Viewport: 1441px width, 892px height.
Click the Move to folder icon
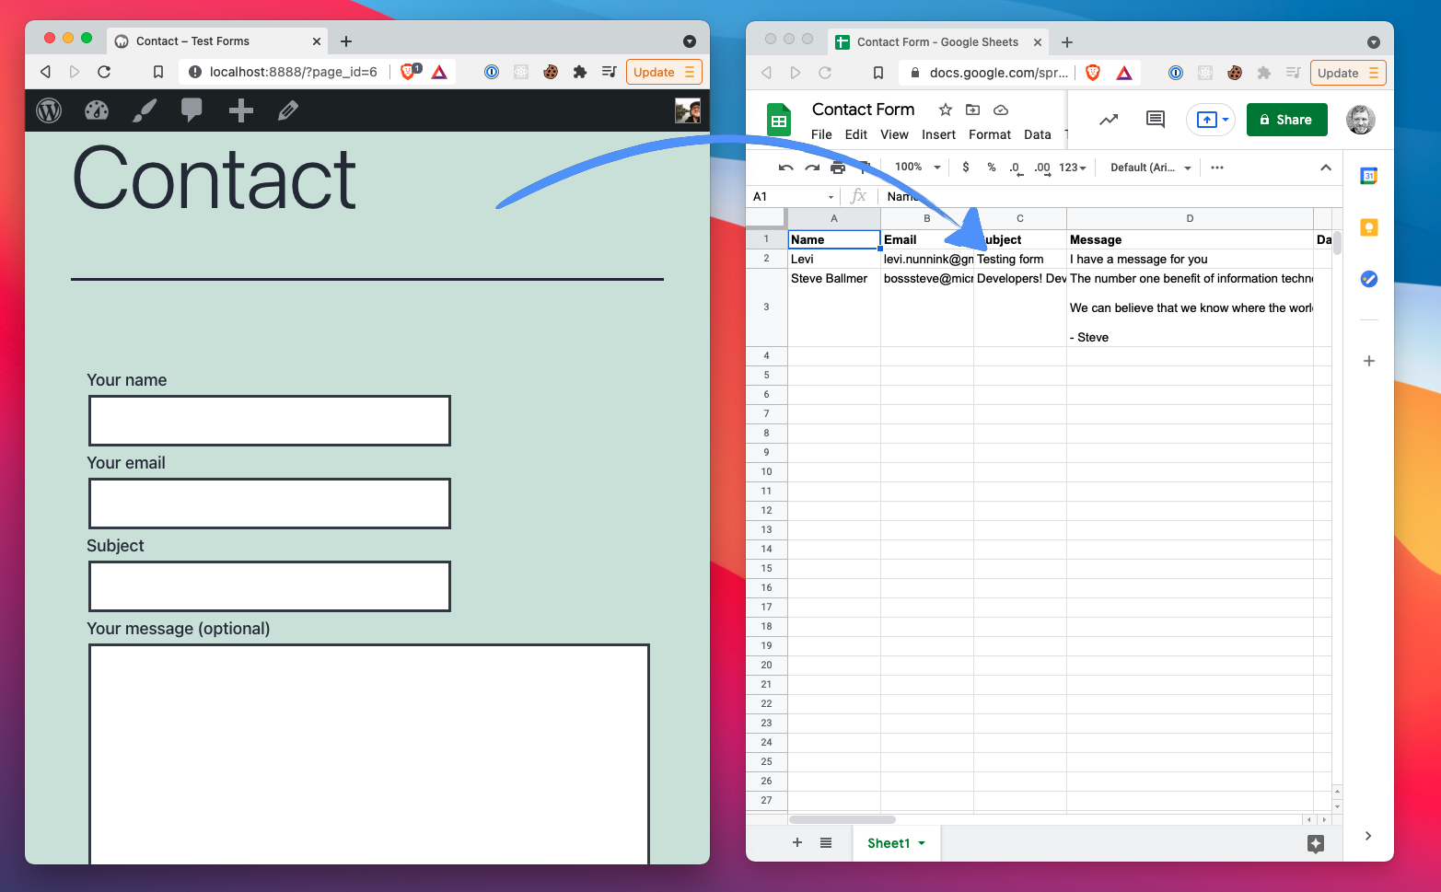click(972, 110)
